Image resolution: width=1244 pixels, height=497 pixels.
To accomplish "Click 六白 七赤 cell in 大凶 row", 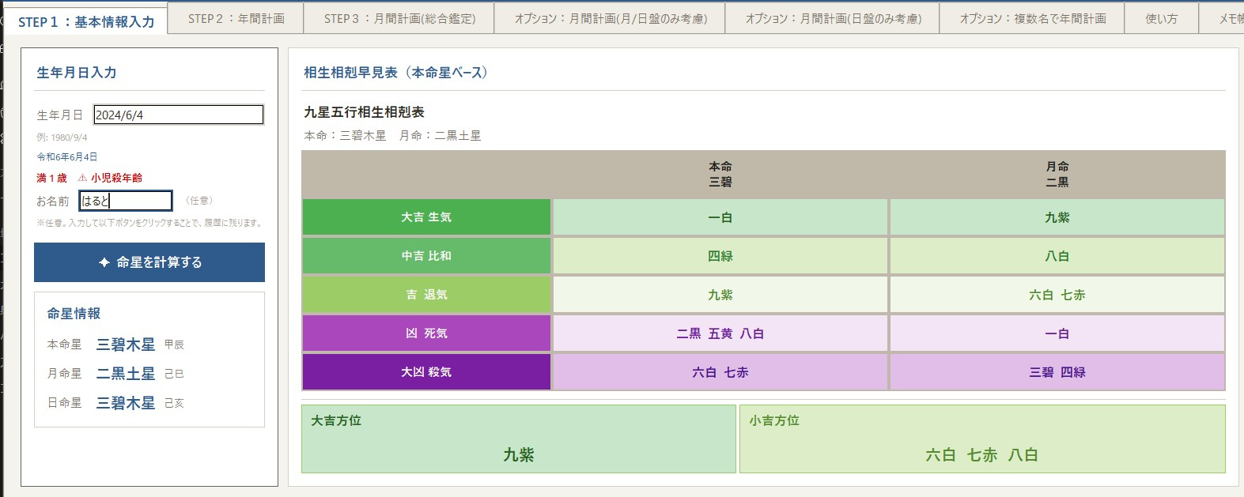I will point(720,372).
